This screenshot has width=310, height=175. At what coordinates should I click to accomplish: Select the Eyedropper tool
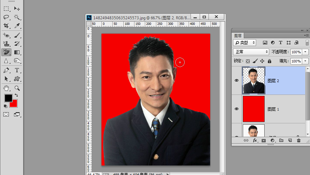coord(17,26)
